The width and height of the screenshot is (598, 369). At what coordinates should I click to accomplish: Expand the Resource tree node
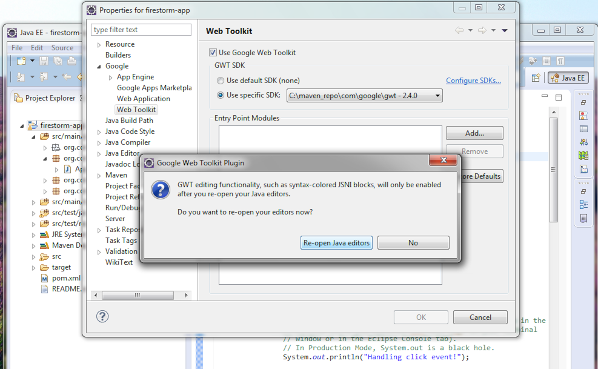tap(99, 45)
